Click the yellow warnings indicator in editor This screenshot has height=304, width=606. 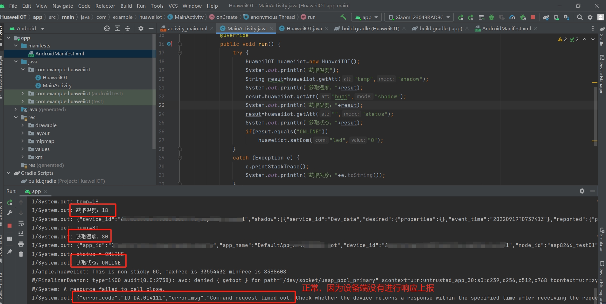[562, 39]
